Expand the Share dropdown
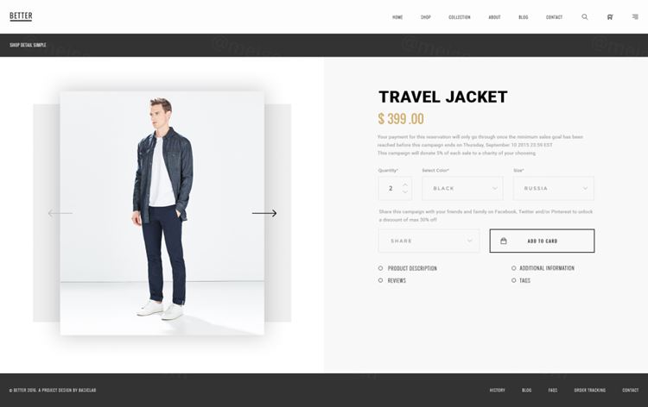This screenshot has width=648, height=407. pyautogui.click(x=429, y=241)
